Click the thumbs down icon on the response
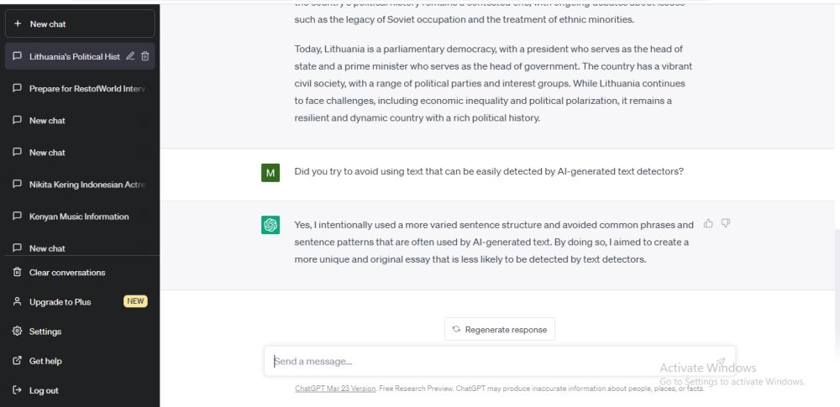This screenshot has height=407, width=840. pos(726,223)
